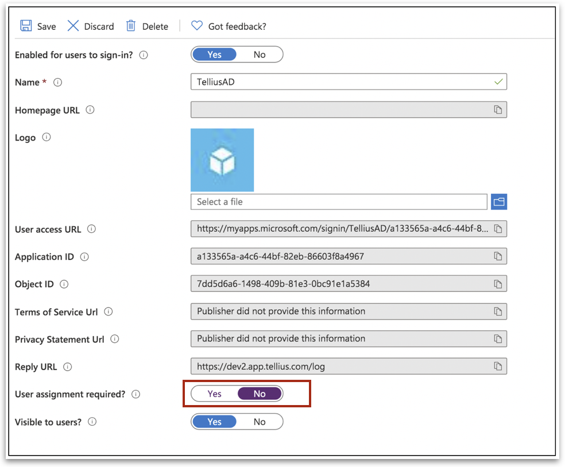Copy the Terms of Service Url value
The width and height of the screenshot is (565, 467).
498,312
